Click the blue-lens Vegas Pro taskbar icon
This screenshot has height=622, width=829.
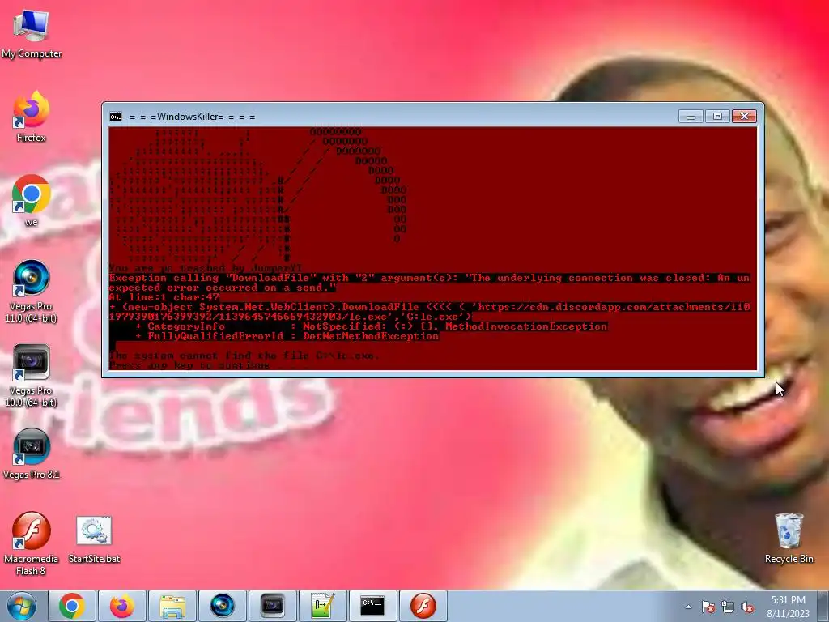point(222,606)
